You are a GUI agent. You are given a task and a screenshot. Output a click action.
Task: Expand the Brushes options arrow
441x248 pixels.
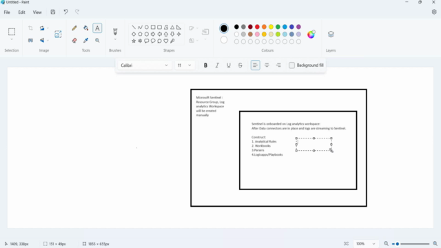click(115, 40)
